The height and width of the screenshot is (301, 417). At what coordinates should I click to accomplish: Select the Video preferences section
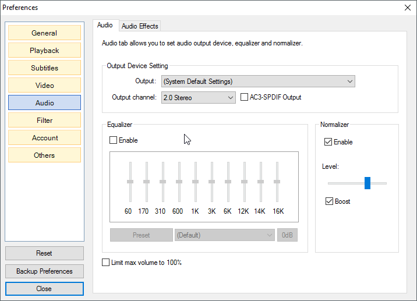(x=44, y=85)
